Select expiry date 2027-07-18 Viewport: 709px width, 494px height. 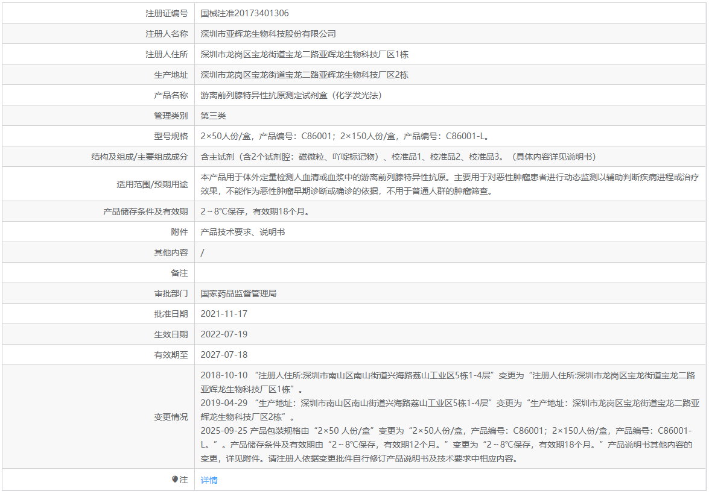coord(224,355)
